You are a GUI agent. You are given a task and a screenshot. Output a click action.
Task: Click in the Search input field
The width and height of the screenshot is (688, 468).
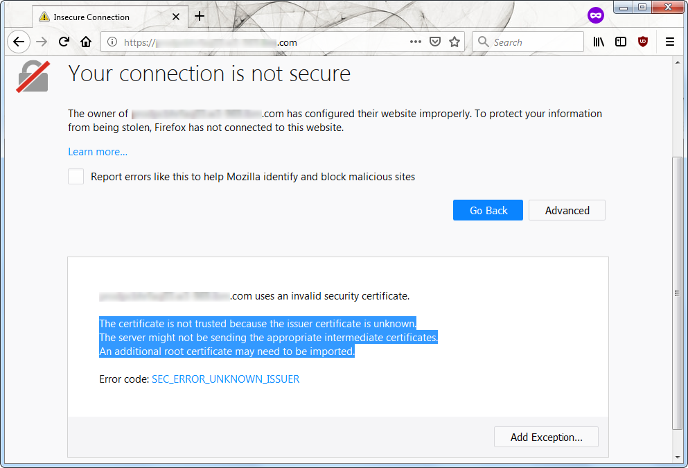[533, 42]
